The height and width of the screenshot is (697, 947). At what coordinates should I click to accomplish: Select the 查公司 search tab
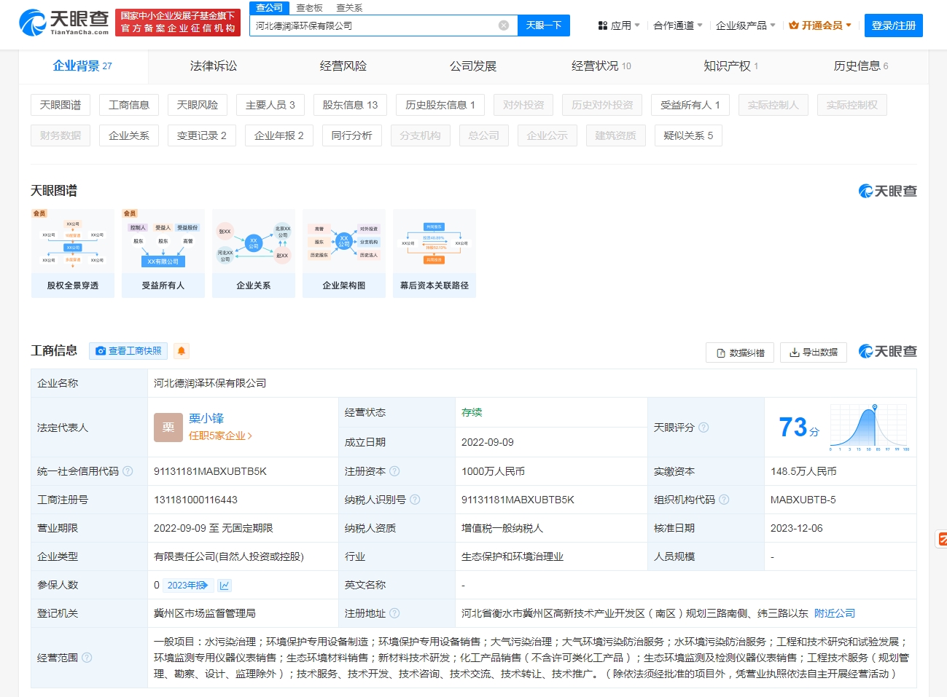[269, 7]
